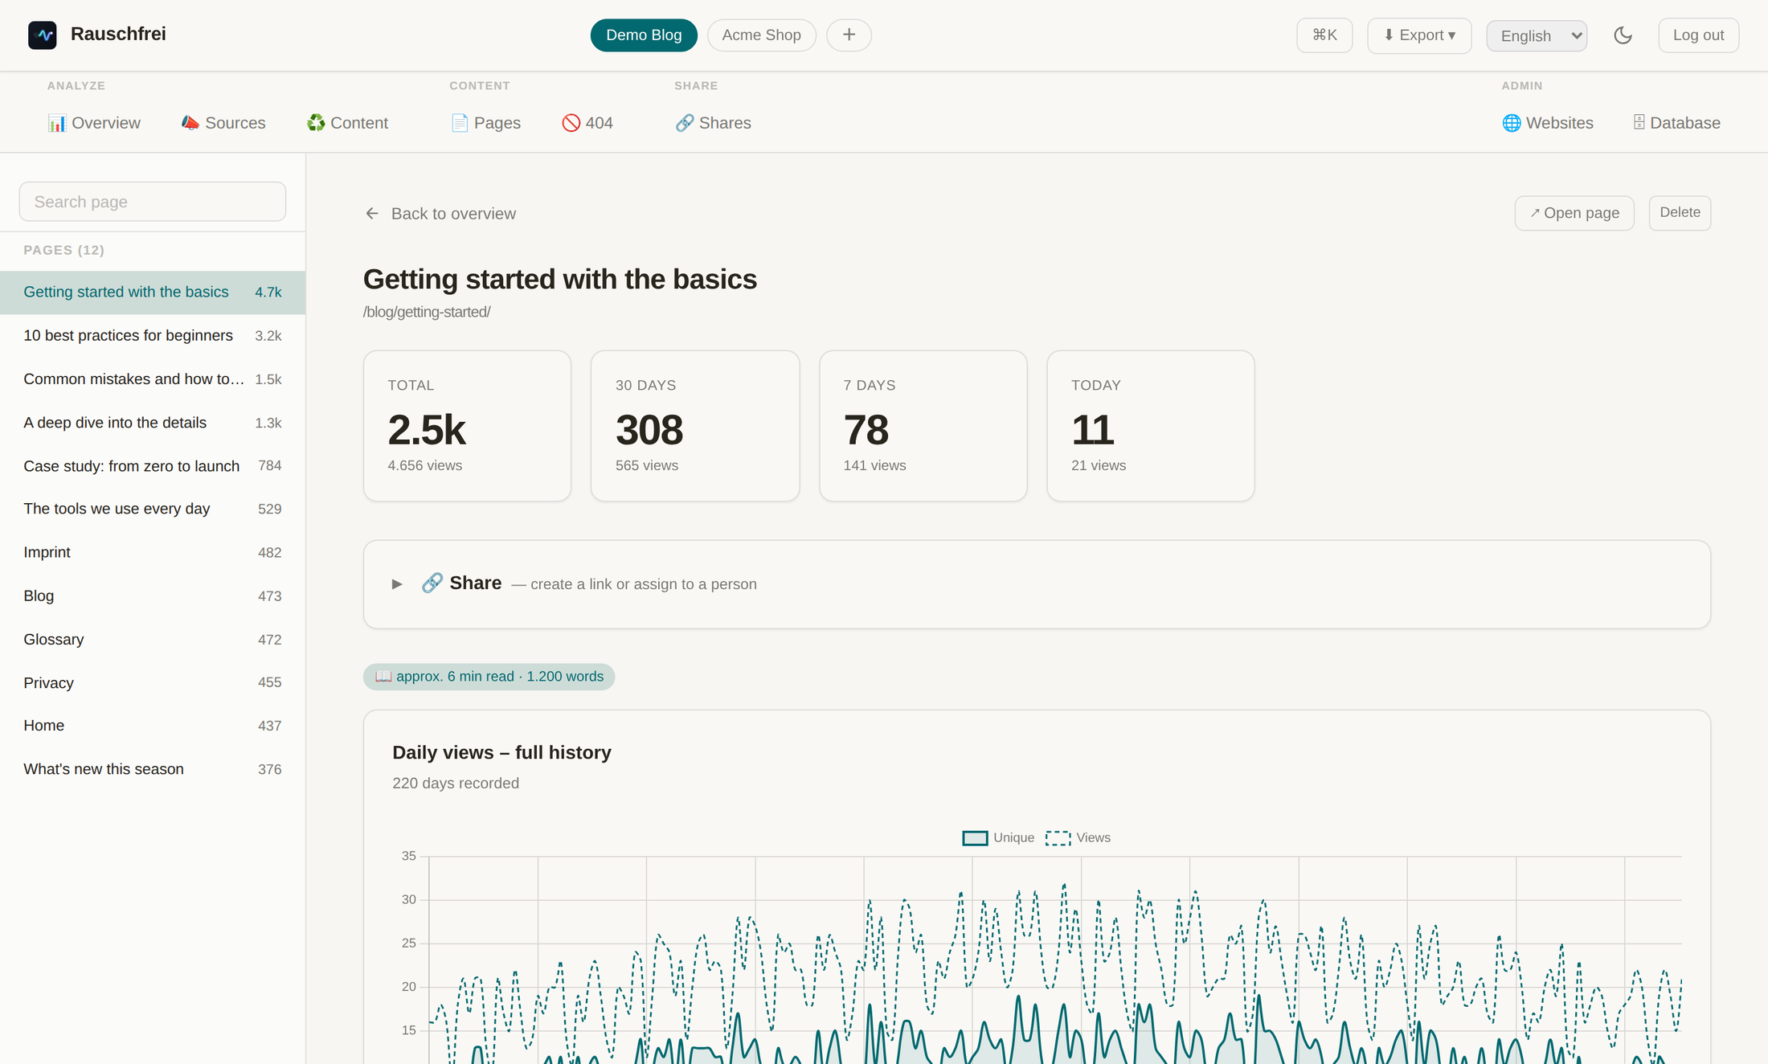Select the Privacy page entry
This screenshot has width=1768, height=1064.
pyautogui.click(x=153, y=683)
